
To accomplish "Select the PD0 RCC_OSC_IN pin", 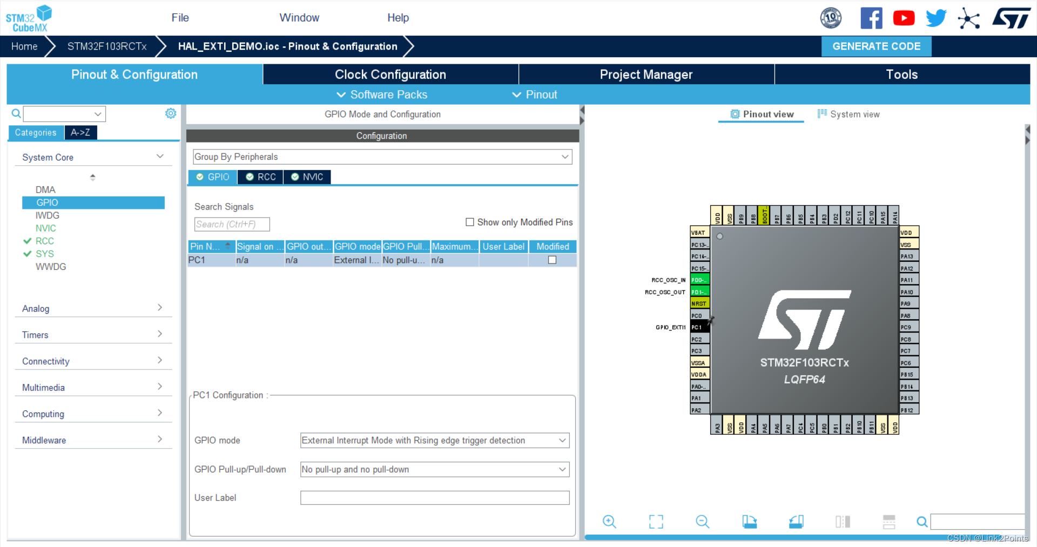I will click(x=699, y=280).
